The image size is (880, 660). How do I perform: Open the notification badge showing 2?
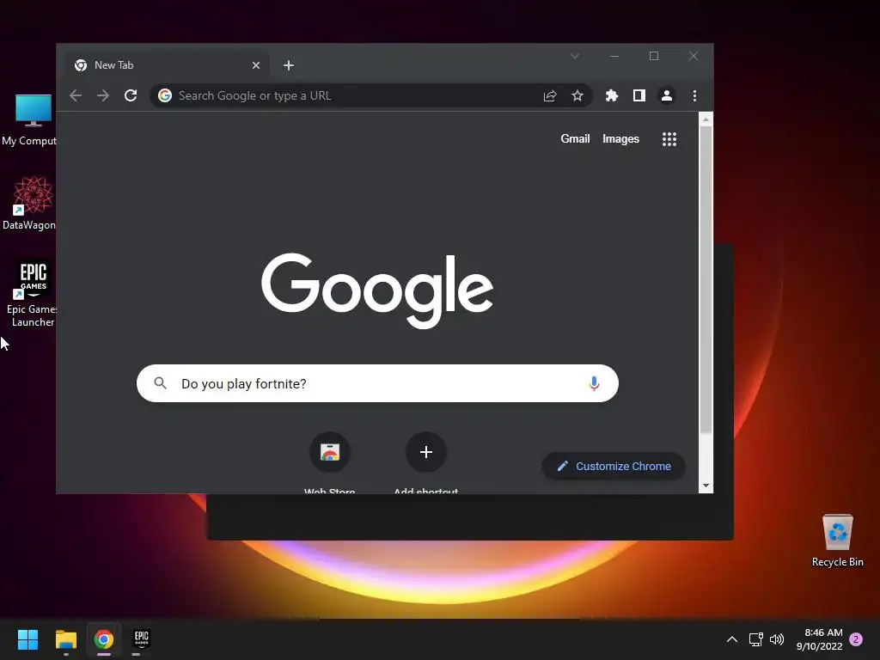coord(856,639)
